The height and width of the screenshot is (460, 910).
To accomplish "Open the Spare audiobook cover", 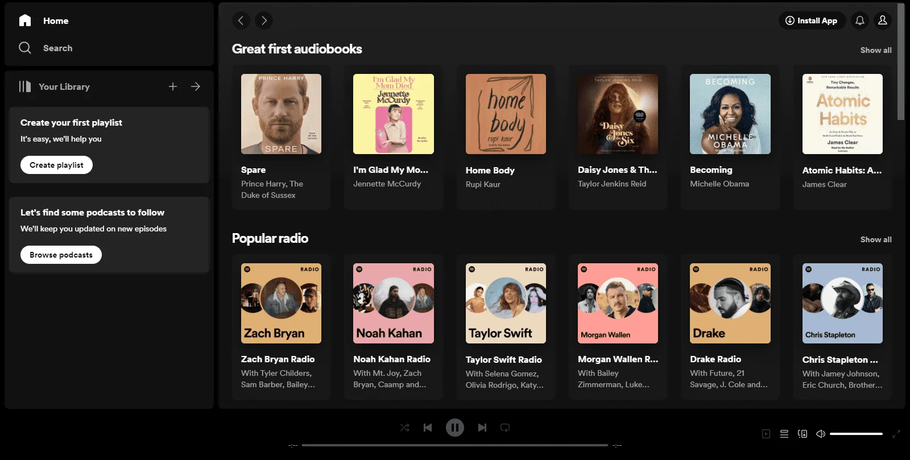I will (281, 114).
